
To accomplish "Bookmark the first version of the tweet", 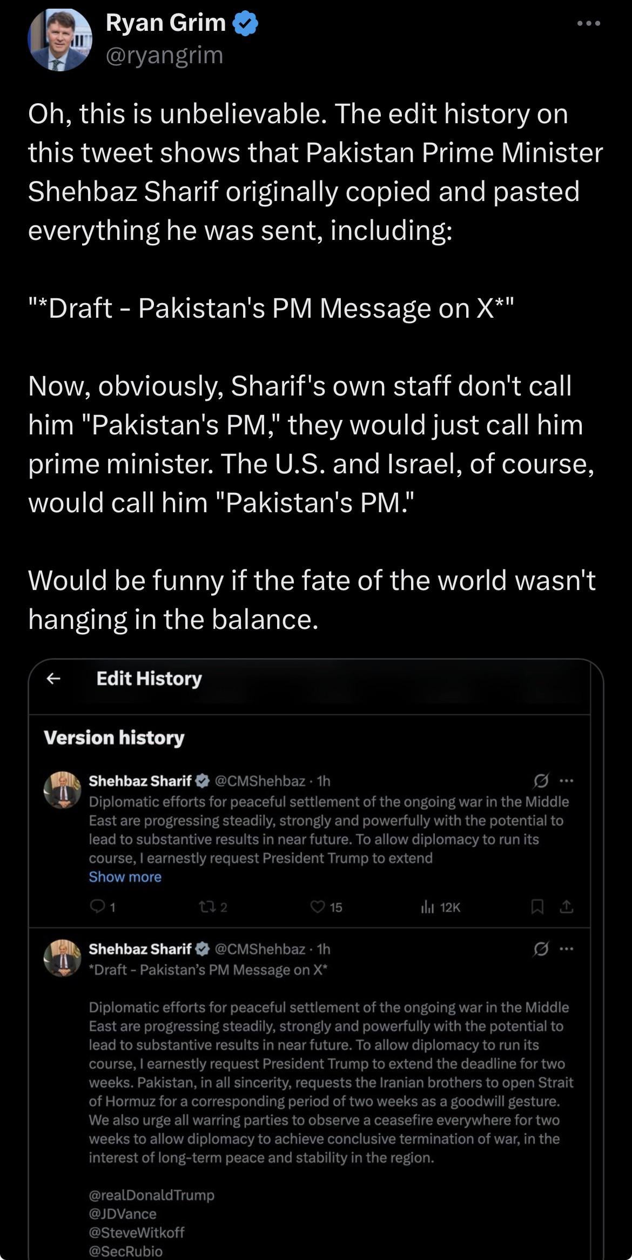I will pyautogui.click(x=537, y=907).
